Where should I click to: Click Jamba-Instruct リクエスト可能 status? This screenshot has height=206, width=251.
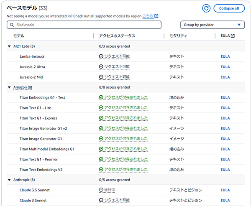click(x=114, y=56)
